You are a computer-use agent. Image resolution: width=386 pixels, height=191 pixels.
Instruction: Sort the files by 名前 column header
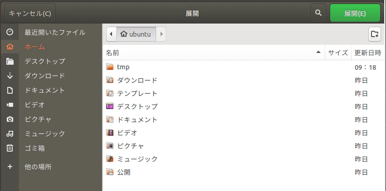tap(214, 53)
